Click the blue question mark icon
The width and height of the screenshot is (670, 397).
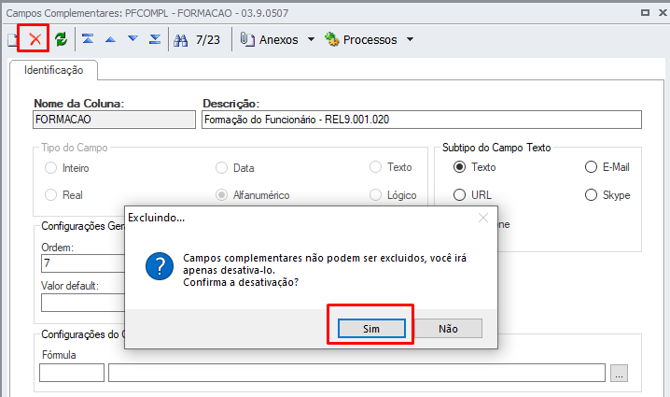[x=160, y=266]
